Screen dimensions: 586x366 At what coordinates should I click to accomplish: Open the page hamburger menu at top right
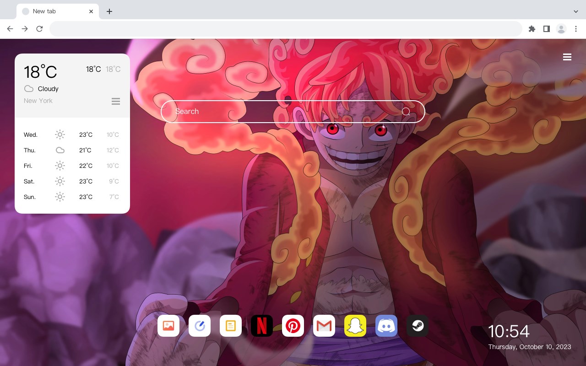click(567, 57)
